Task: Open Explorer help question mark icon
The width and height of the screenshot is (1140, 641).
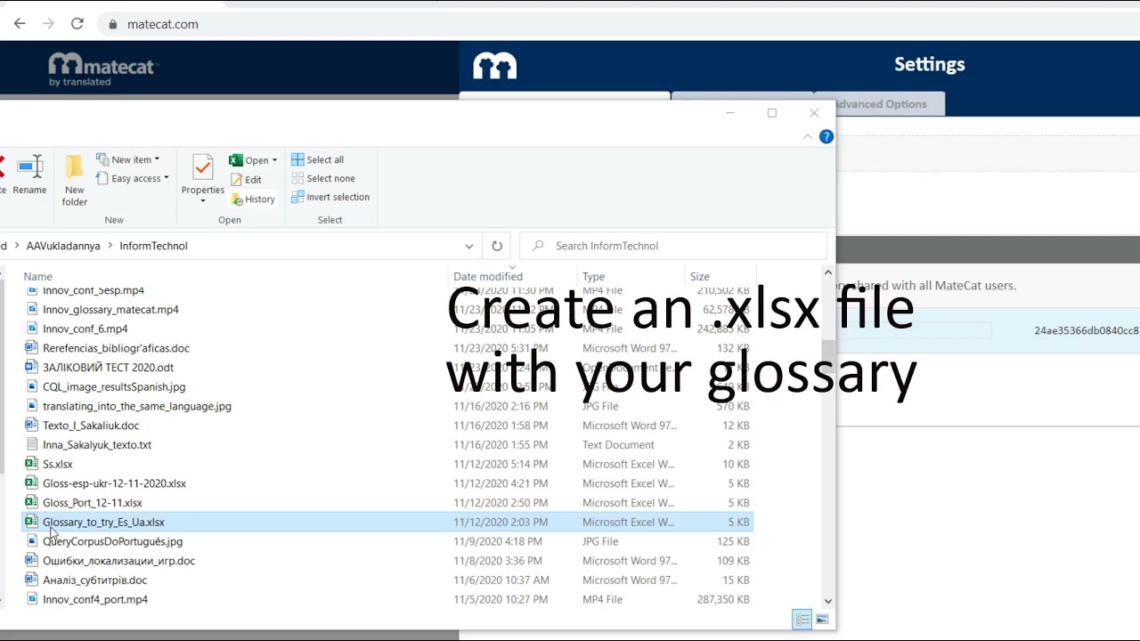Action: (826, 137)
